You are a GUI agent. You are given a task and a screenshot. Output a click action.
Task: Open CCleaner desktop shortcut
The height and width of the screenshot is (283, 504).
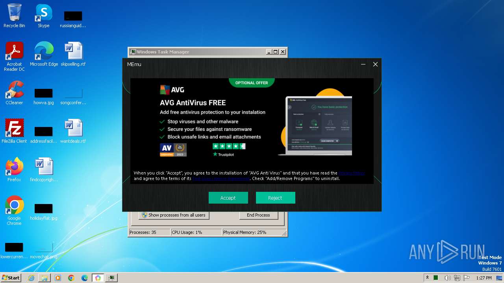click(x=14, y=93)
